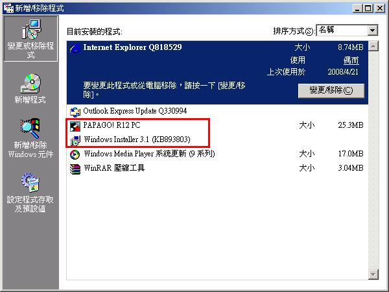Screen dimensions: 389x292
Task: Click the Windows Media Player icon
Action: coord(75,154)
